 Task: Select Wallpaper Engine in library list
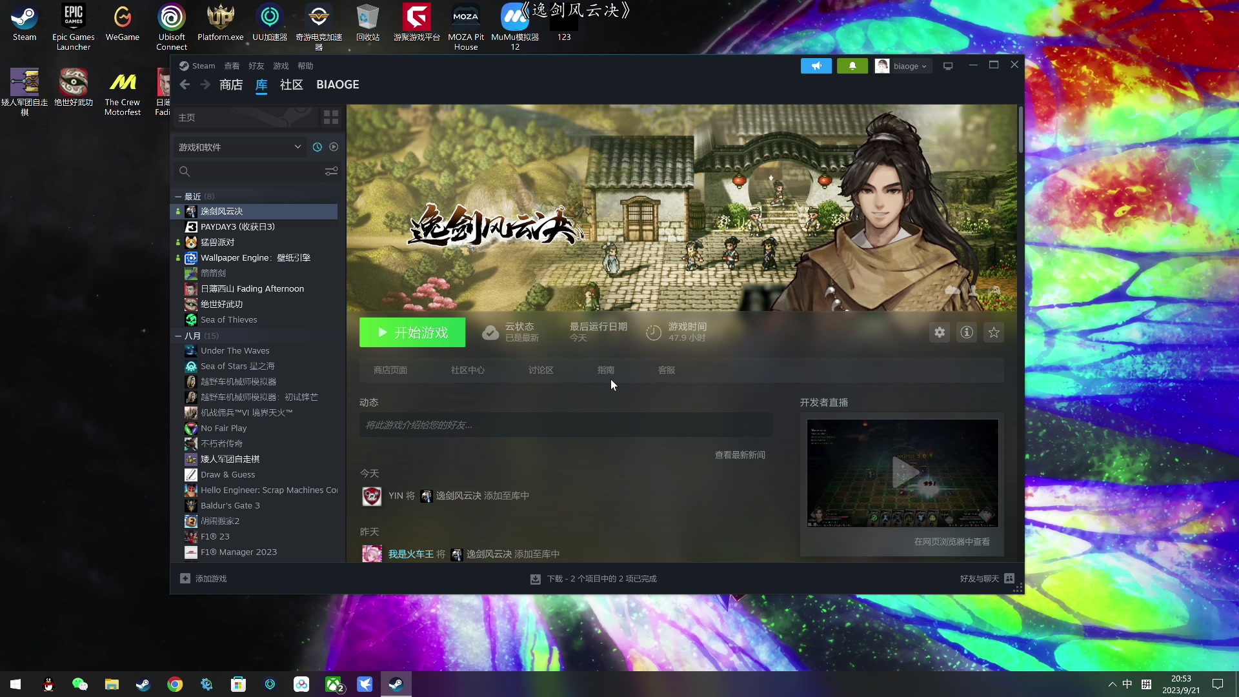[x=254, y=258]
